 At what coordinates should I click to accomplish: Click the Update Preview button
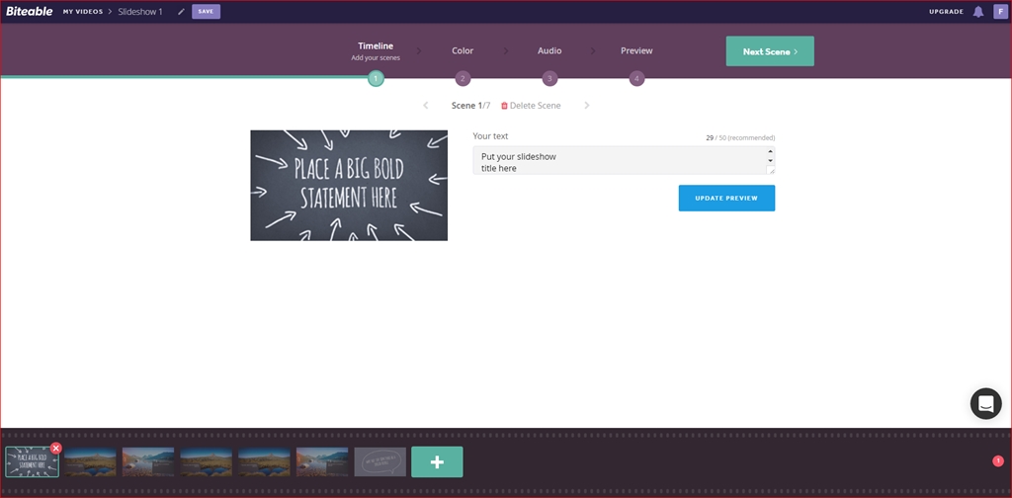[726, 198]
